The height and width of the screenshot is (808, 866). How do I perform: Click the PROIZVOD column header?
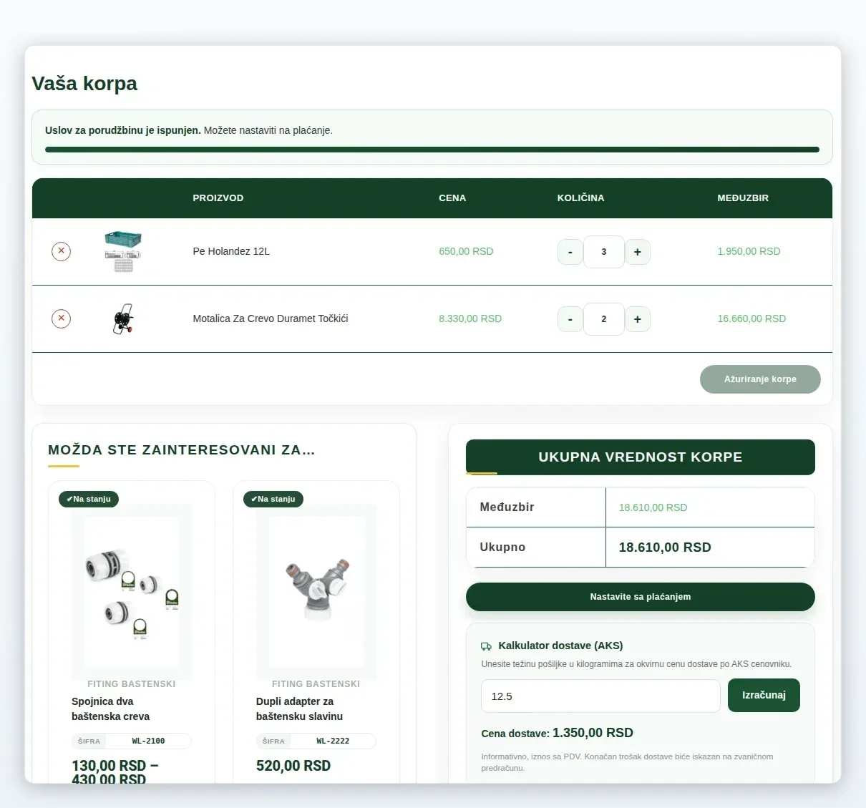tap(218, 198)
